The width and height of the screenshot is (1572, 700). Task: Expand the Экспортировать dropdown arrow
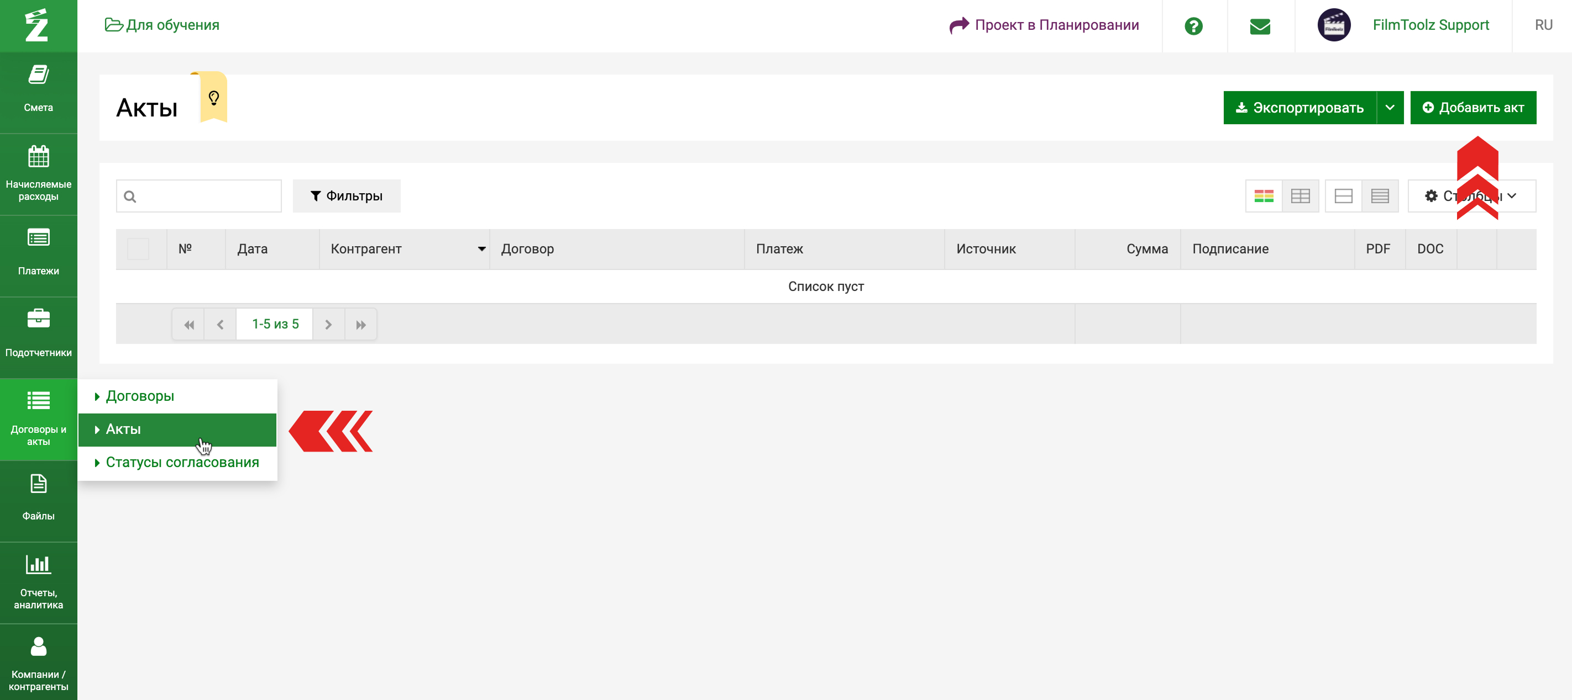(x=1390, y=108)
